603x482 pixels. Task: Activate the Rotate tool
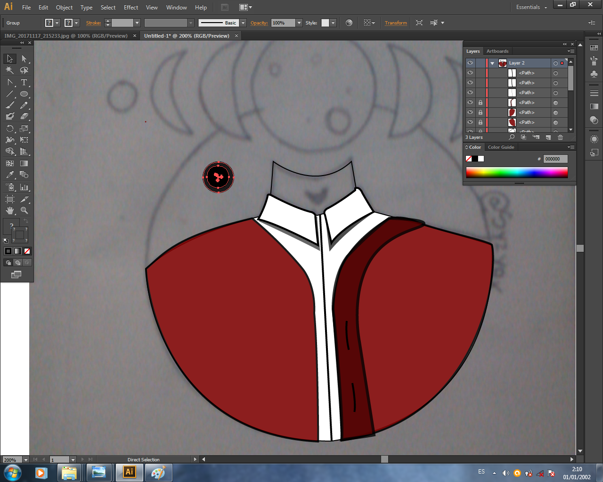10,128
